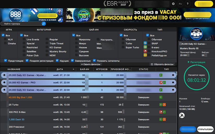Image resolution: width=215 pixels, height=134 pixels.
Task: Collapse filters with Скрыть фильтры
Action: (91, 64)
